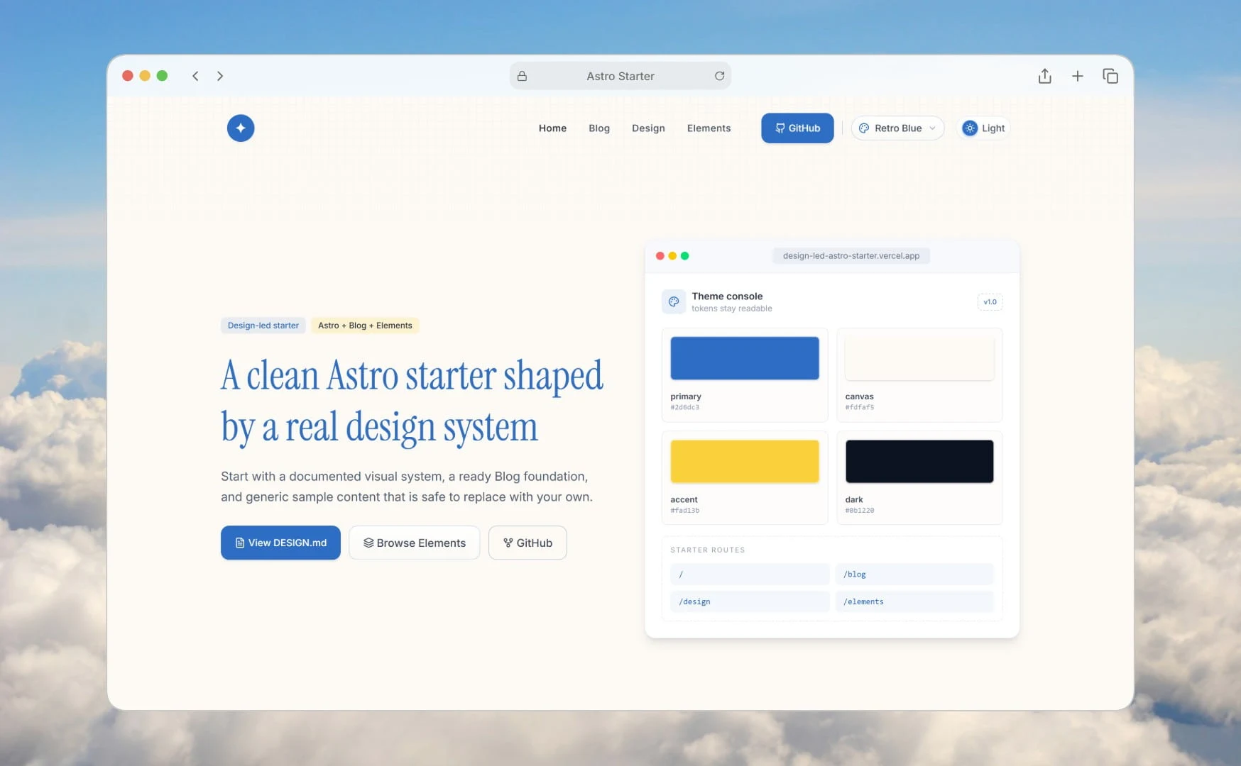The width and height of the screenshot is (1241, 766).
Task: Reload the Astro Starter page
Action: coord(719,76)
